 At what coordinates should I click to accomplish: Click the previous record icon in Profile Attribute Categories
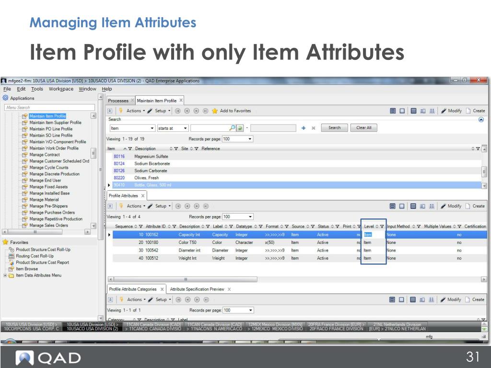point(187,299)
